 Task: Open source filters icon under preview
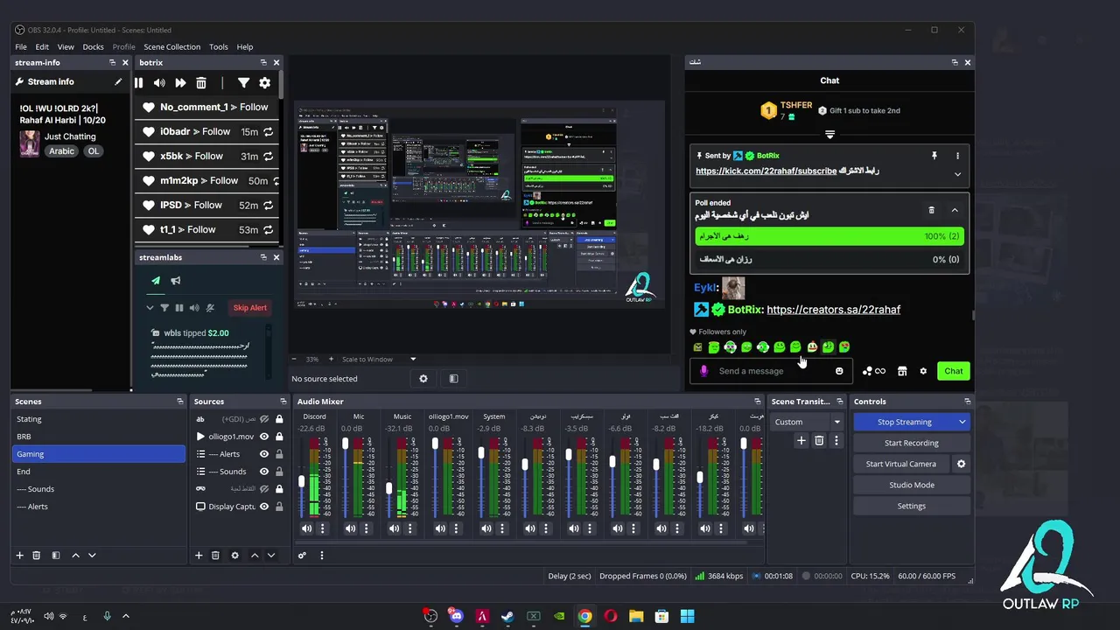(453, 379)
